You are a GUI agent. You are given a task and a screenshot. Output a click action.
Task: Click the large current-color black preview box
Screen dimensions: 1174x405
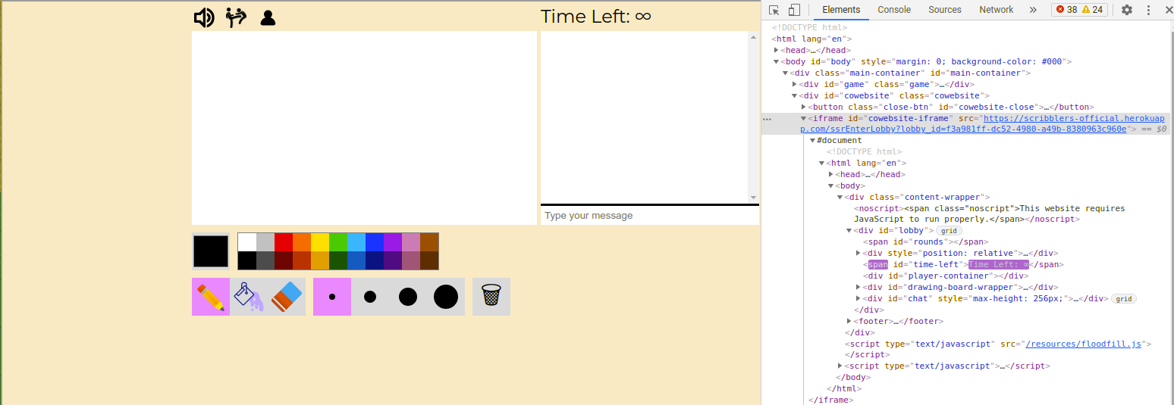tap(211, 251)
